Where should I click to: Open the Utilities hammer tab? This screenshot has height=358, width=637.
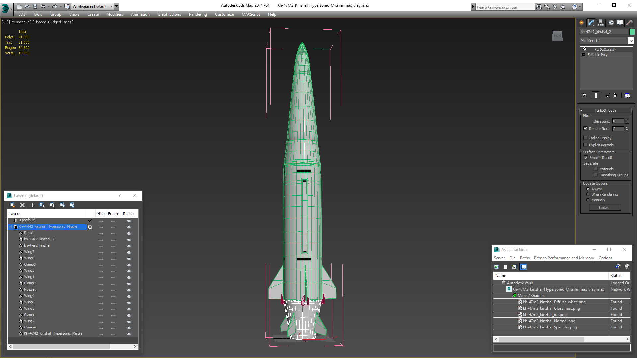629,23
